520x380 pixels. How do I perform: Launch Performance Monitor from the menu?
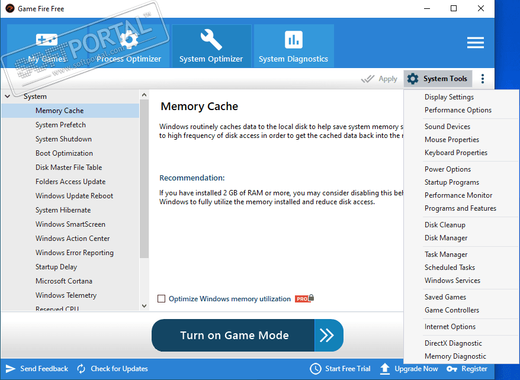[x=458, y=195]
